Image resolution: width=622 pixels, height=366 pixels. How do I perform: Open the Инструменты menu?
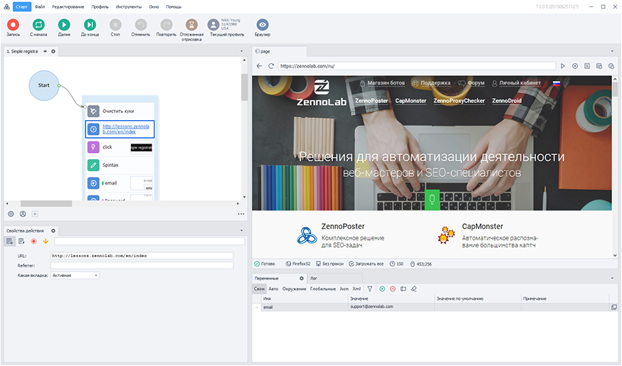pos(129,6)
